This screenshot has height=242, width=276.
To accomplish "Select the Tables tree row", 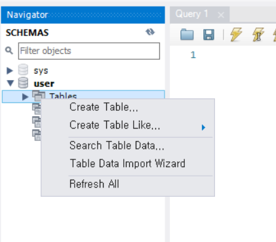I will tap(83, 96).
